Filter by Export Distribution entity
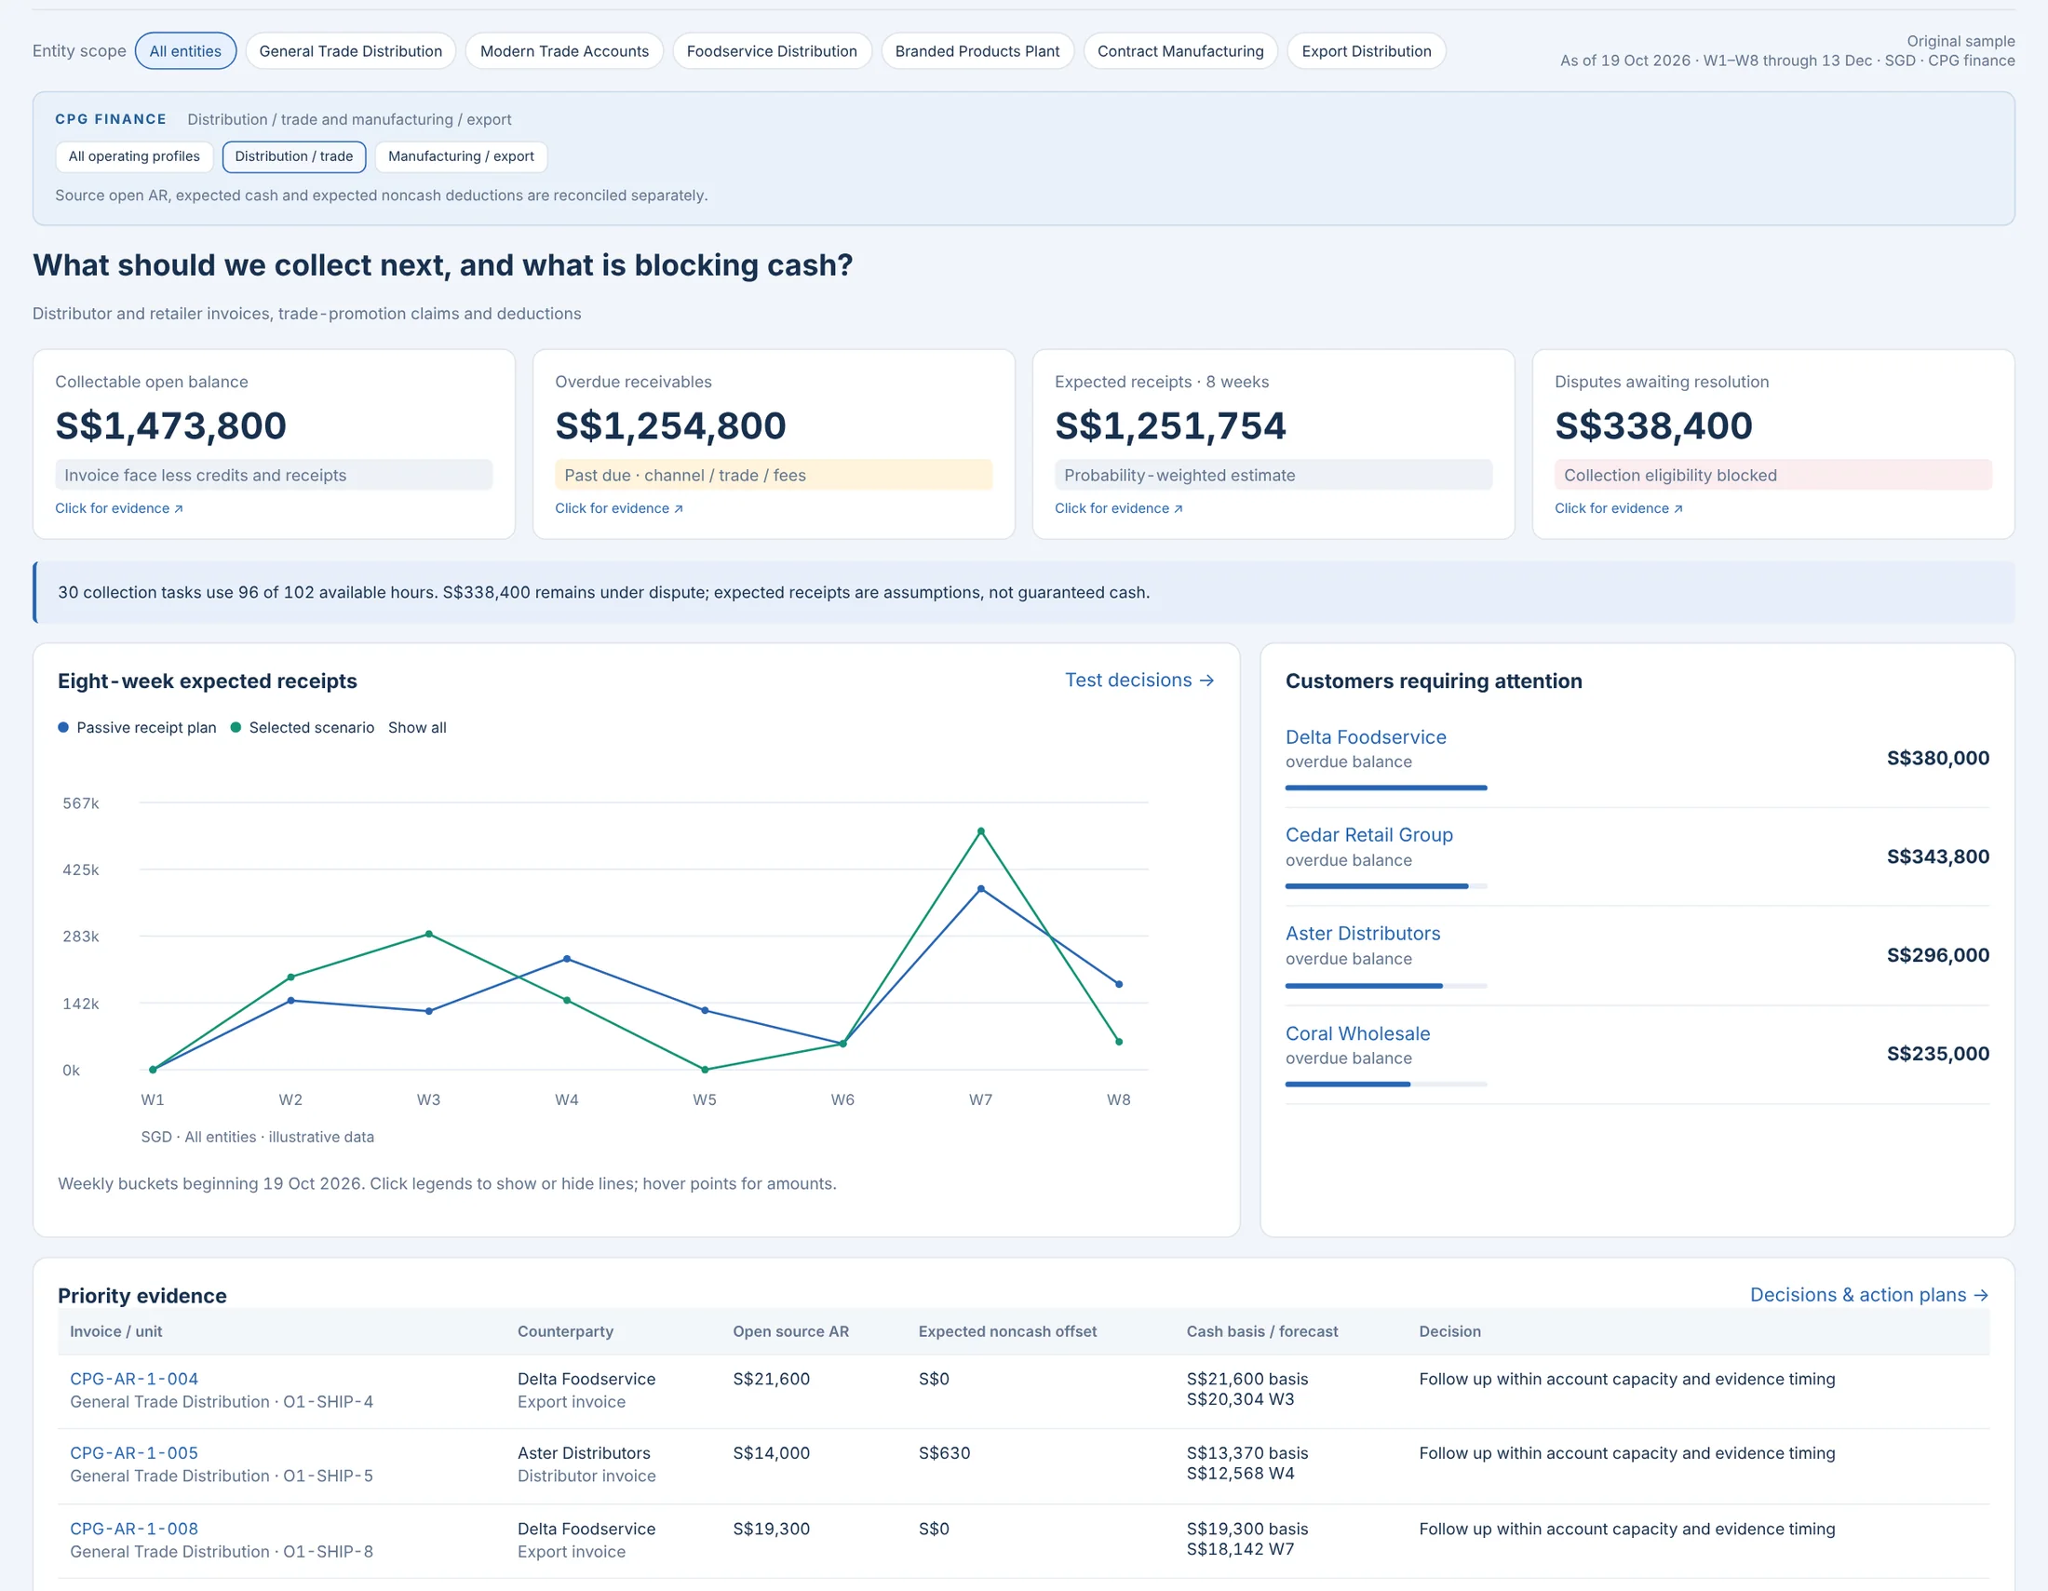This screenshot has width=2048, height=1591. (x=1367, y=50)
